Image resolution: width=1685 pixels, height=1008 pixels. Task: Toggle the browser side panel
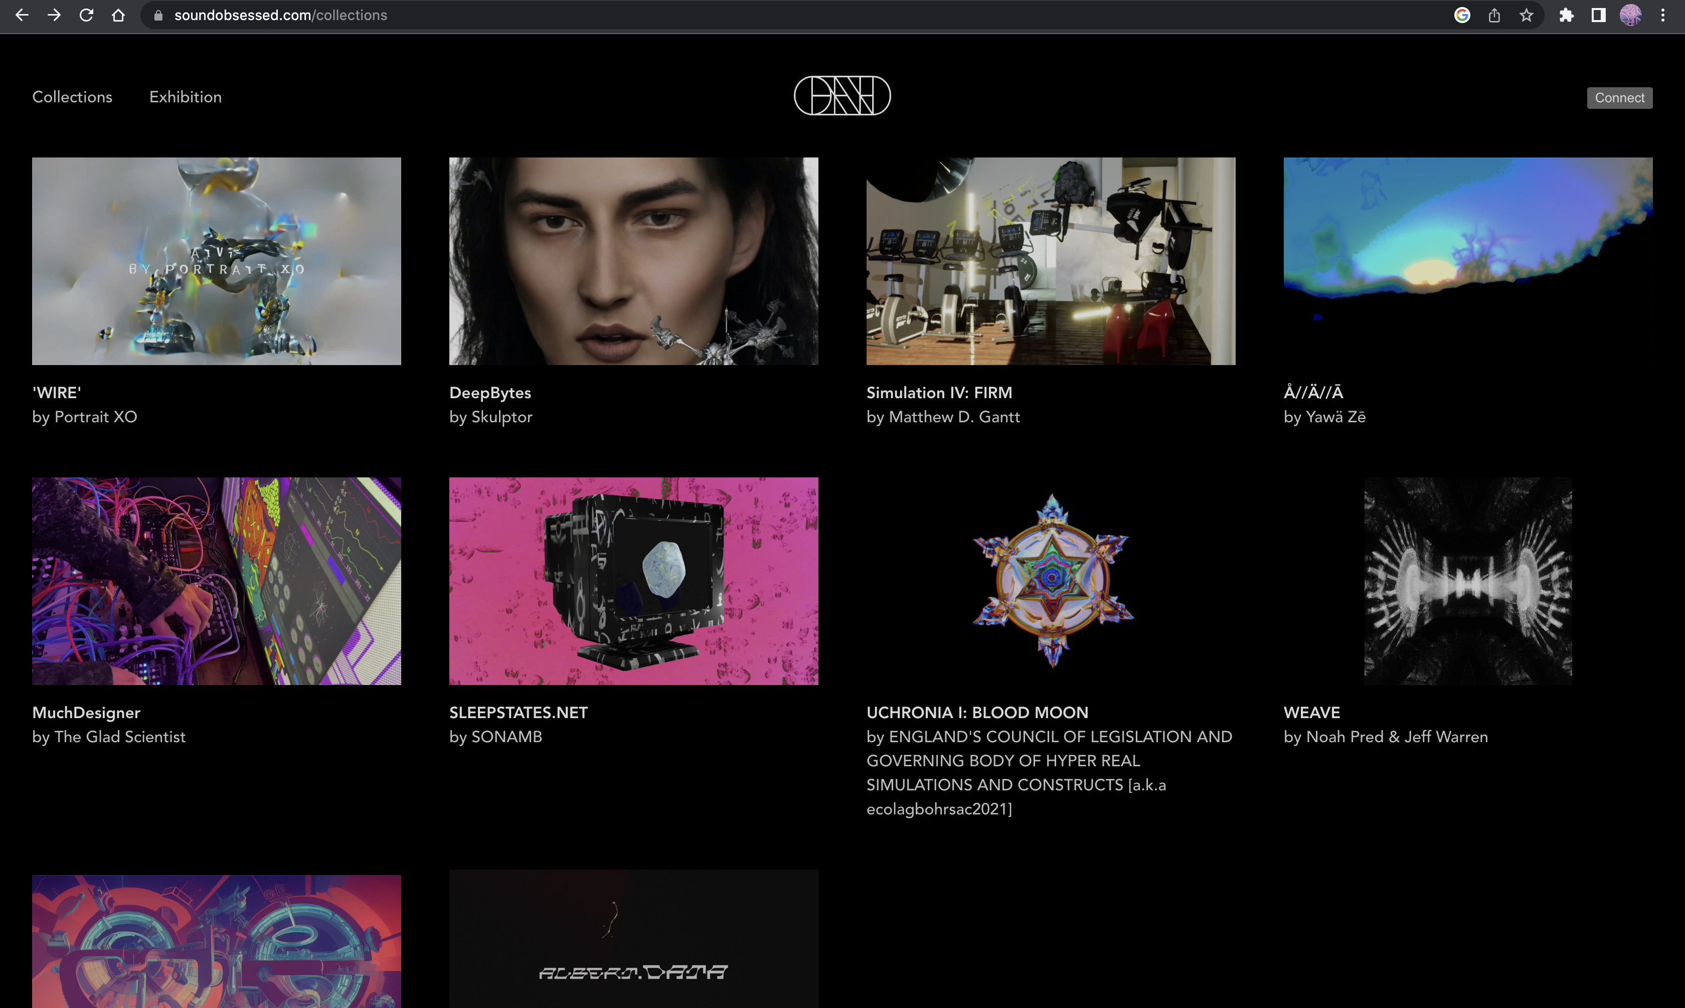tap(1598, 15)
